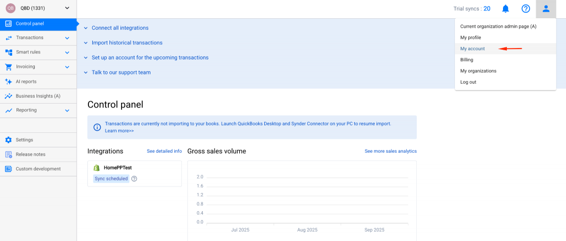Select Billing from the user menu
Image resolution: width=566 pixels, height=241 pixels.
tap(467, 60)
